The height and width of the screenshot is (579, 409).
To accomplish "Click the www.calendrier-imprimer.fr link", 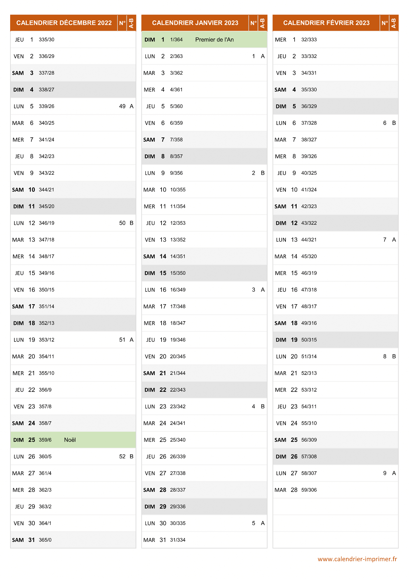I will pyautogui.click(x=357, y=559).
